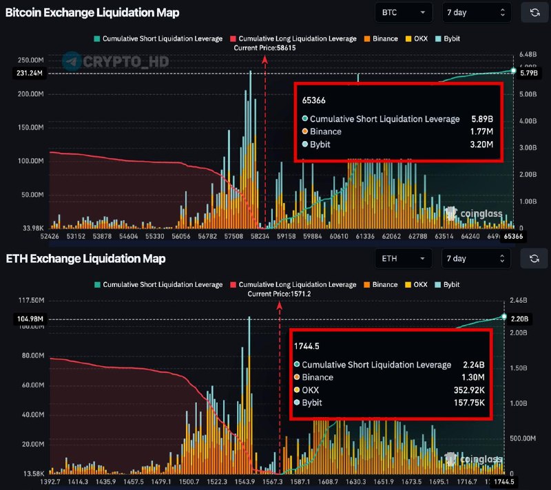Screen dimensions: 551x490
Task: Click the cumulative short endpoint marker on Bitcoin chart
Action: coord(513,71)
